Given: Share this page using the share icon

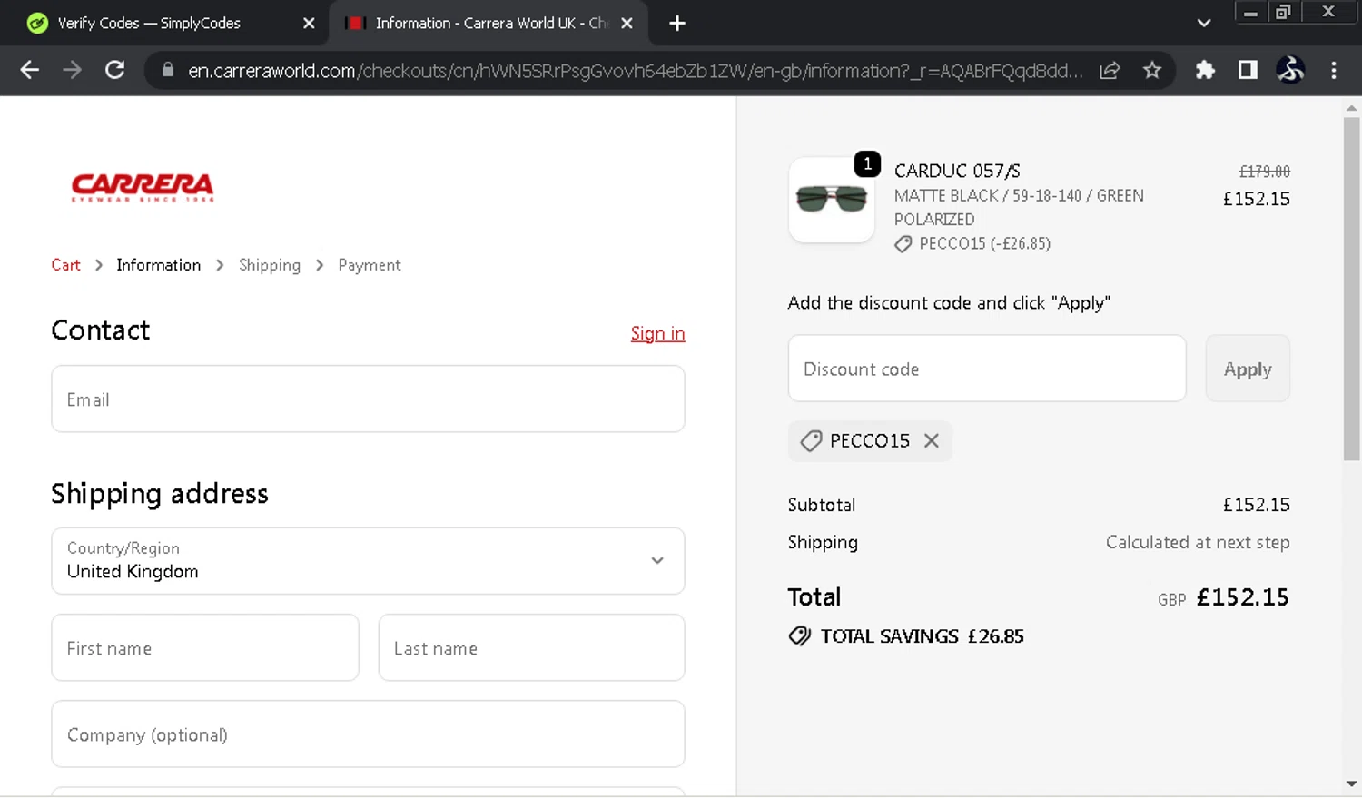Looking at the screenshot, I should click(1110, 70).
